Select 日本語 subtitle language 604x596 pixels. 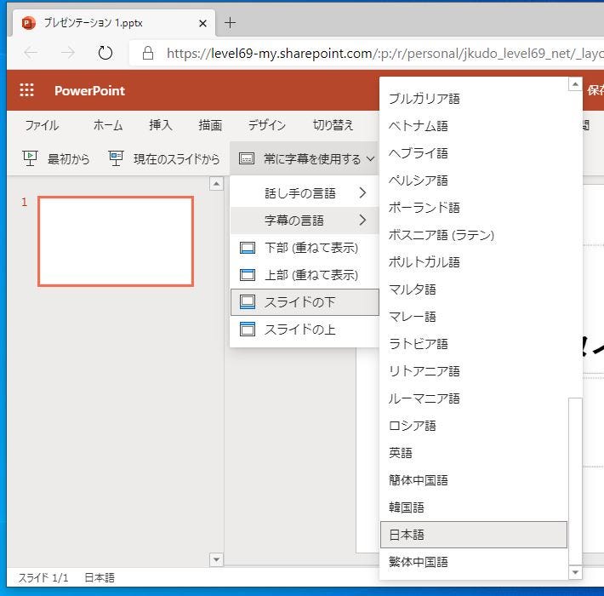pos(473,535)
